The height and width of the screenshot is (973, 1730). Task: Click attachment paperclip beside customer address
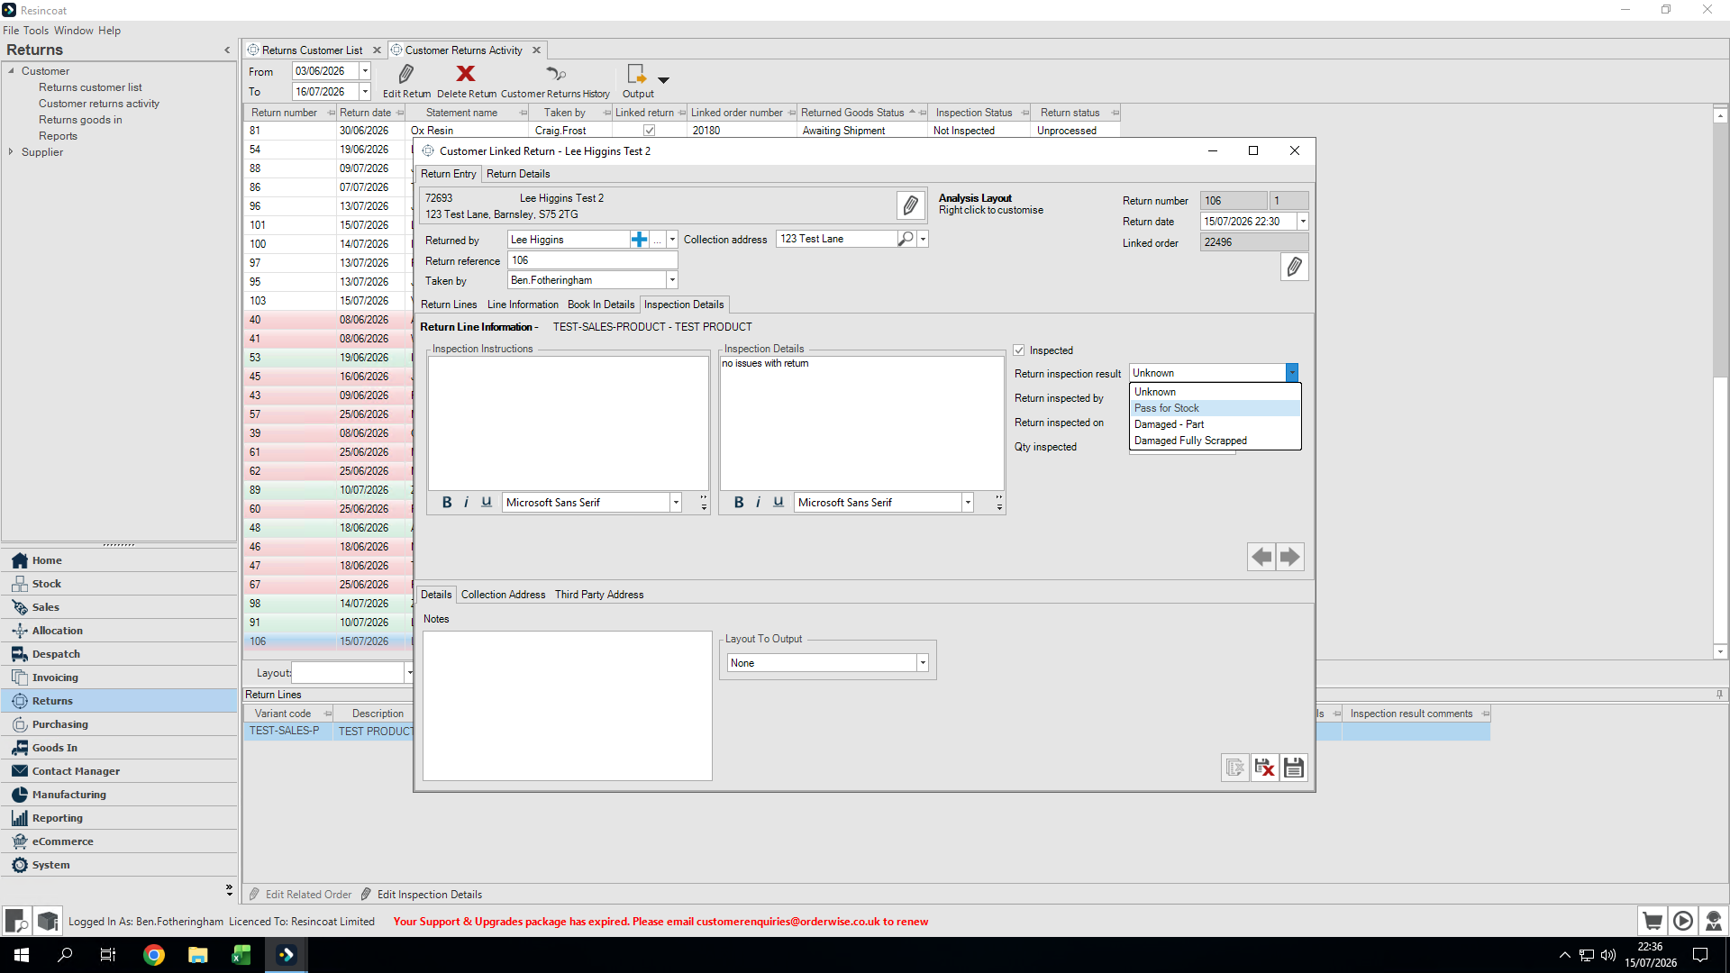pyautogui.click(x=910, y=205)
